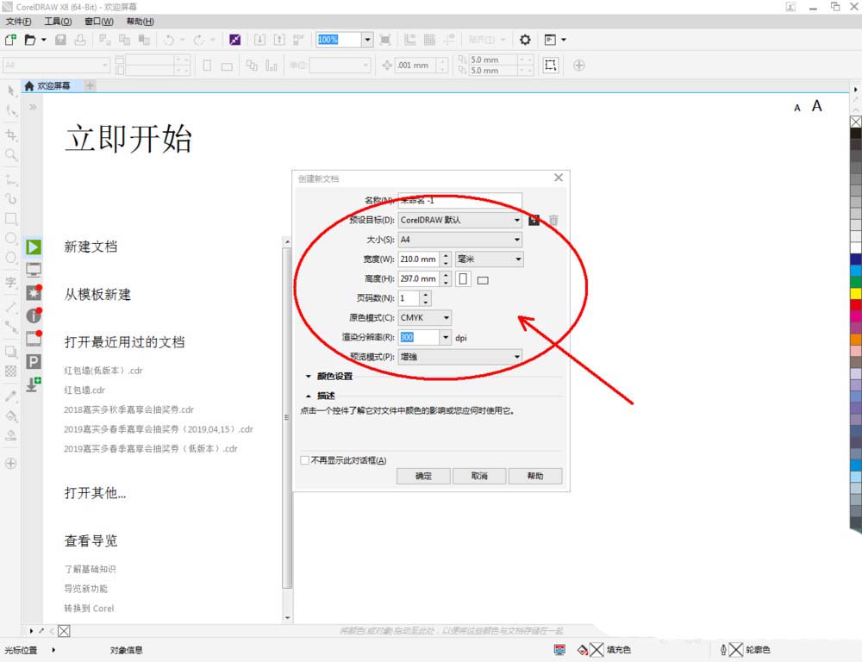The image size is (862, 662).
Task: Open recent file 红包墙.cdr
Action: point(84,390)
